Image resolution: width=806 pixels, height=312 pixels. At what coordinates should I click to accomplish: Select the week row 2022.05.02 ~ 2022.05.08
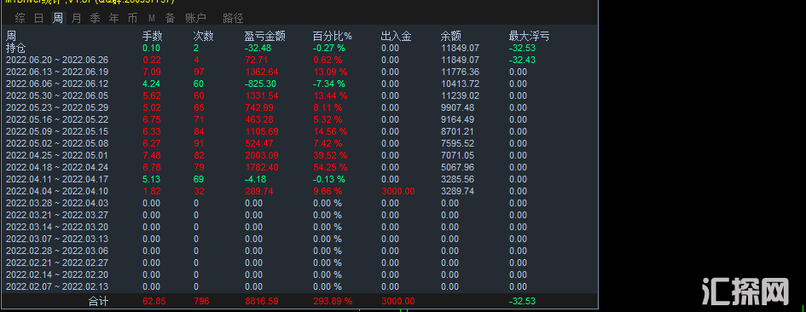[57, 143]
